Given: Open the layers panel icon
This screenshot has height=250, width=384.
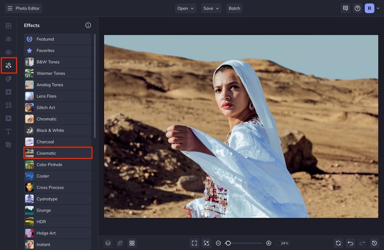Looking at the screenshot, I should click(108, 243).
